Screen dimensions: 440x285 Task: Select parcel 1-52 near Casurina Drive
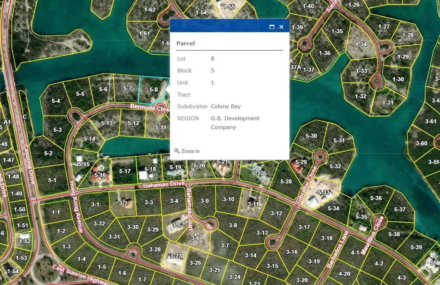point(24,241)
